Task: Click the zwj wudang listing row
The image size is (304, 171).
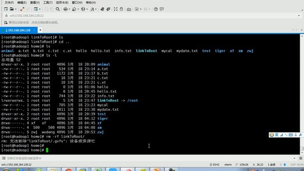Action: click(x=52, y=132)
